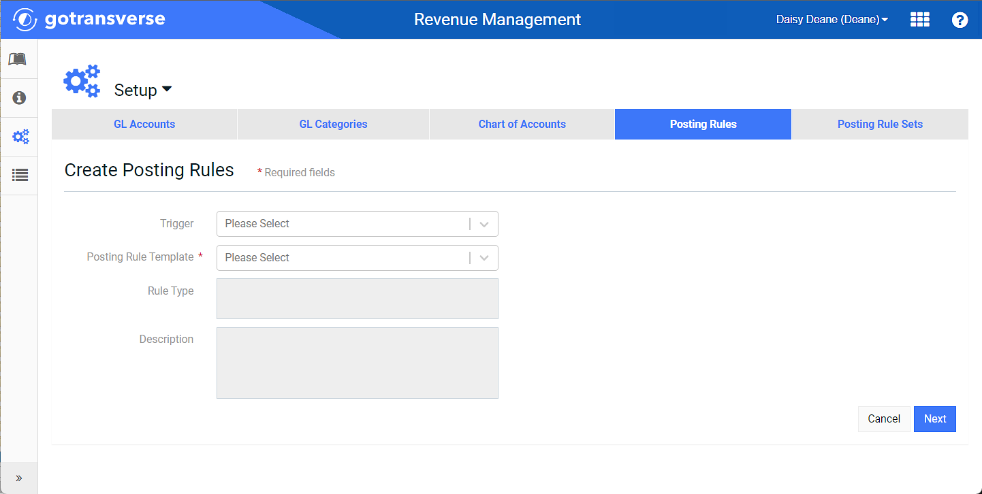
Task: Click the Rule Type label
Action: 171,291
